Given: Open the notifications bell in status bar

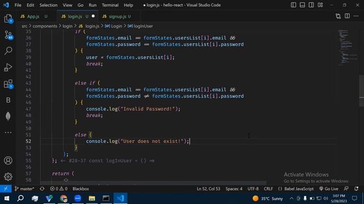Looking at the screenshot, I should [x=357, y=189].
